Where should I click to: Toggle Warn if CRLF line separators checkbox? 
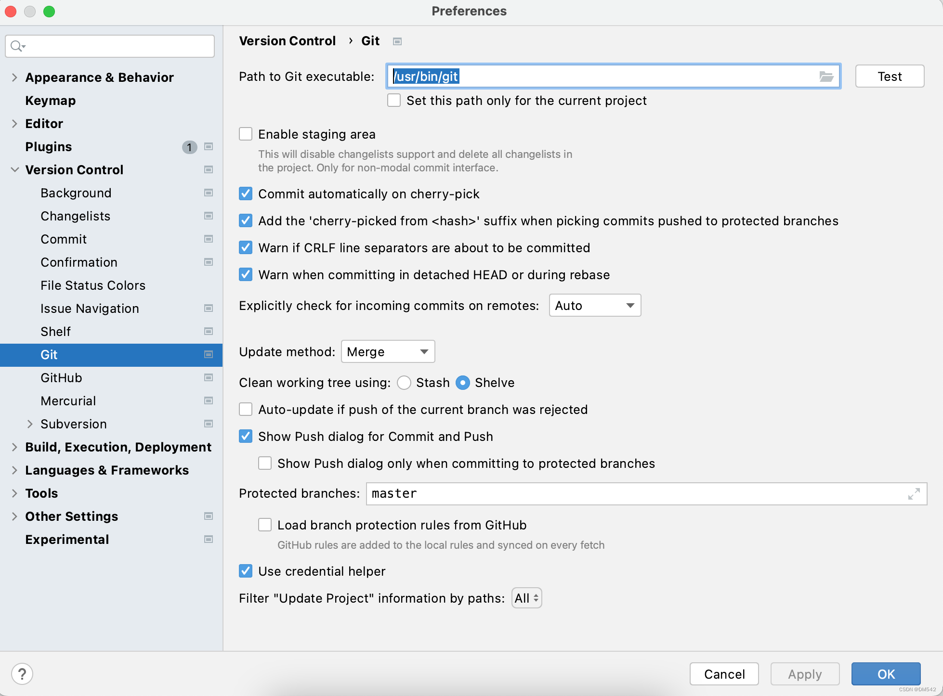point(246,247)
